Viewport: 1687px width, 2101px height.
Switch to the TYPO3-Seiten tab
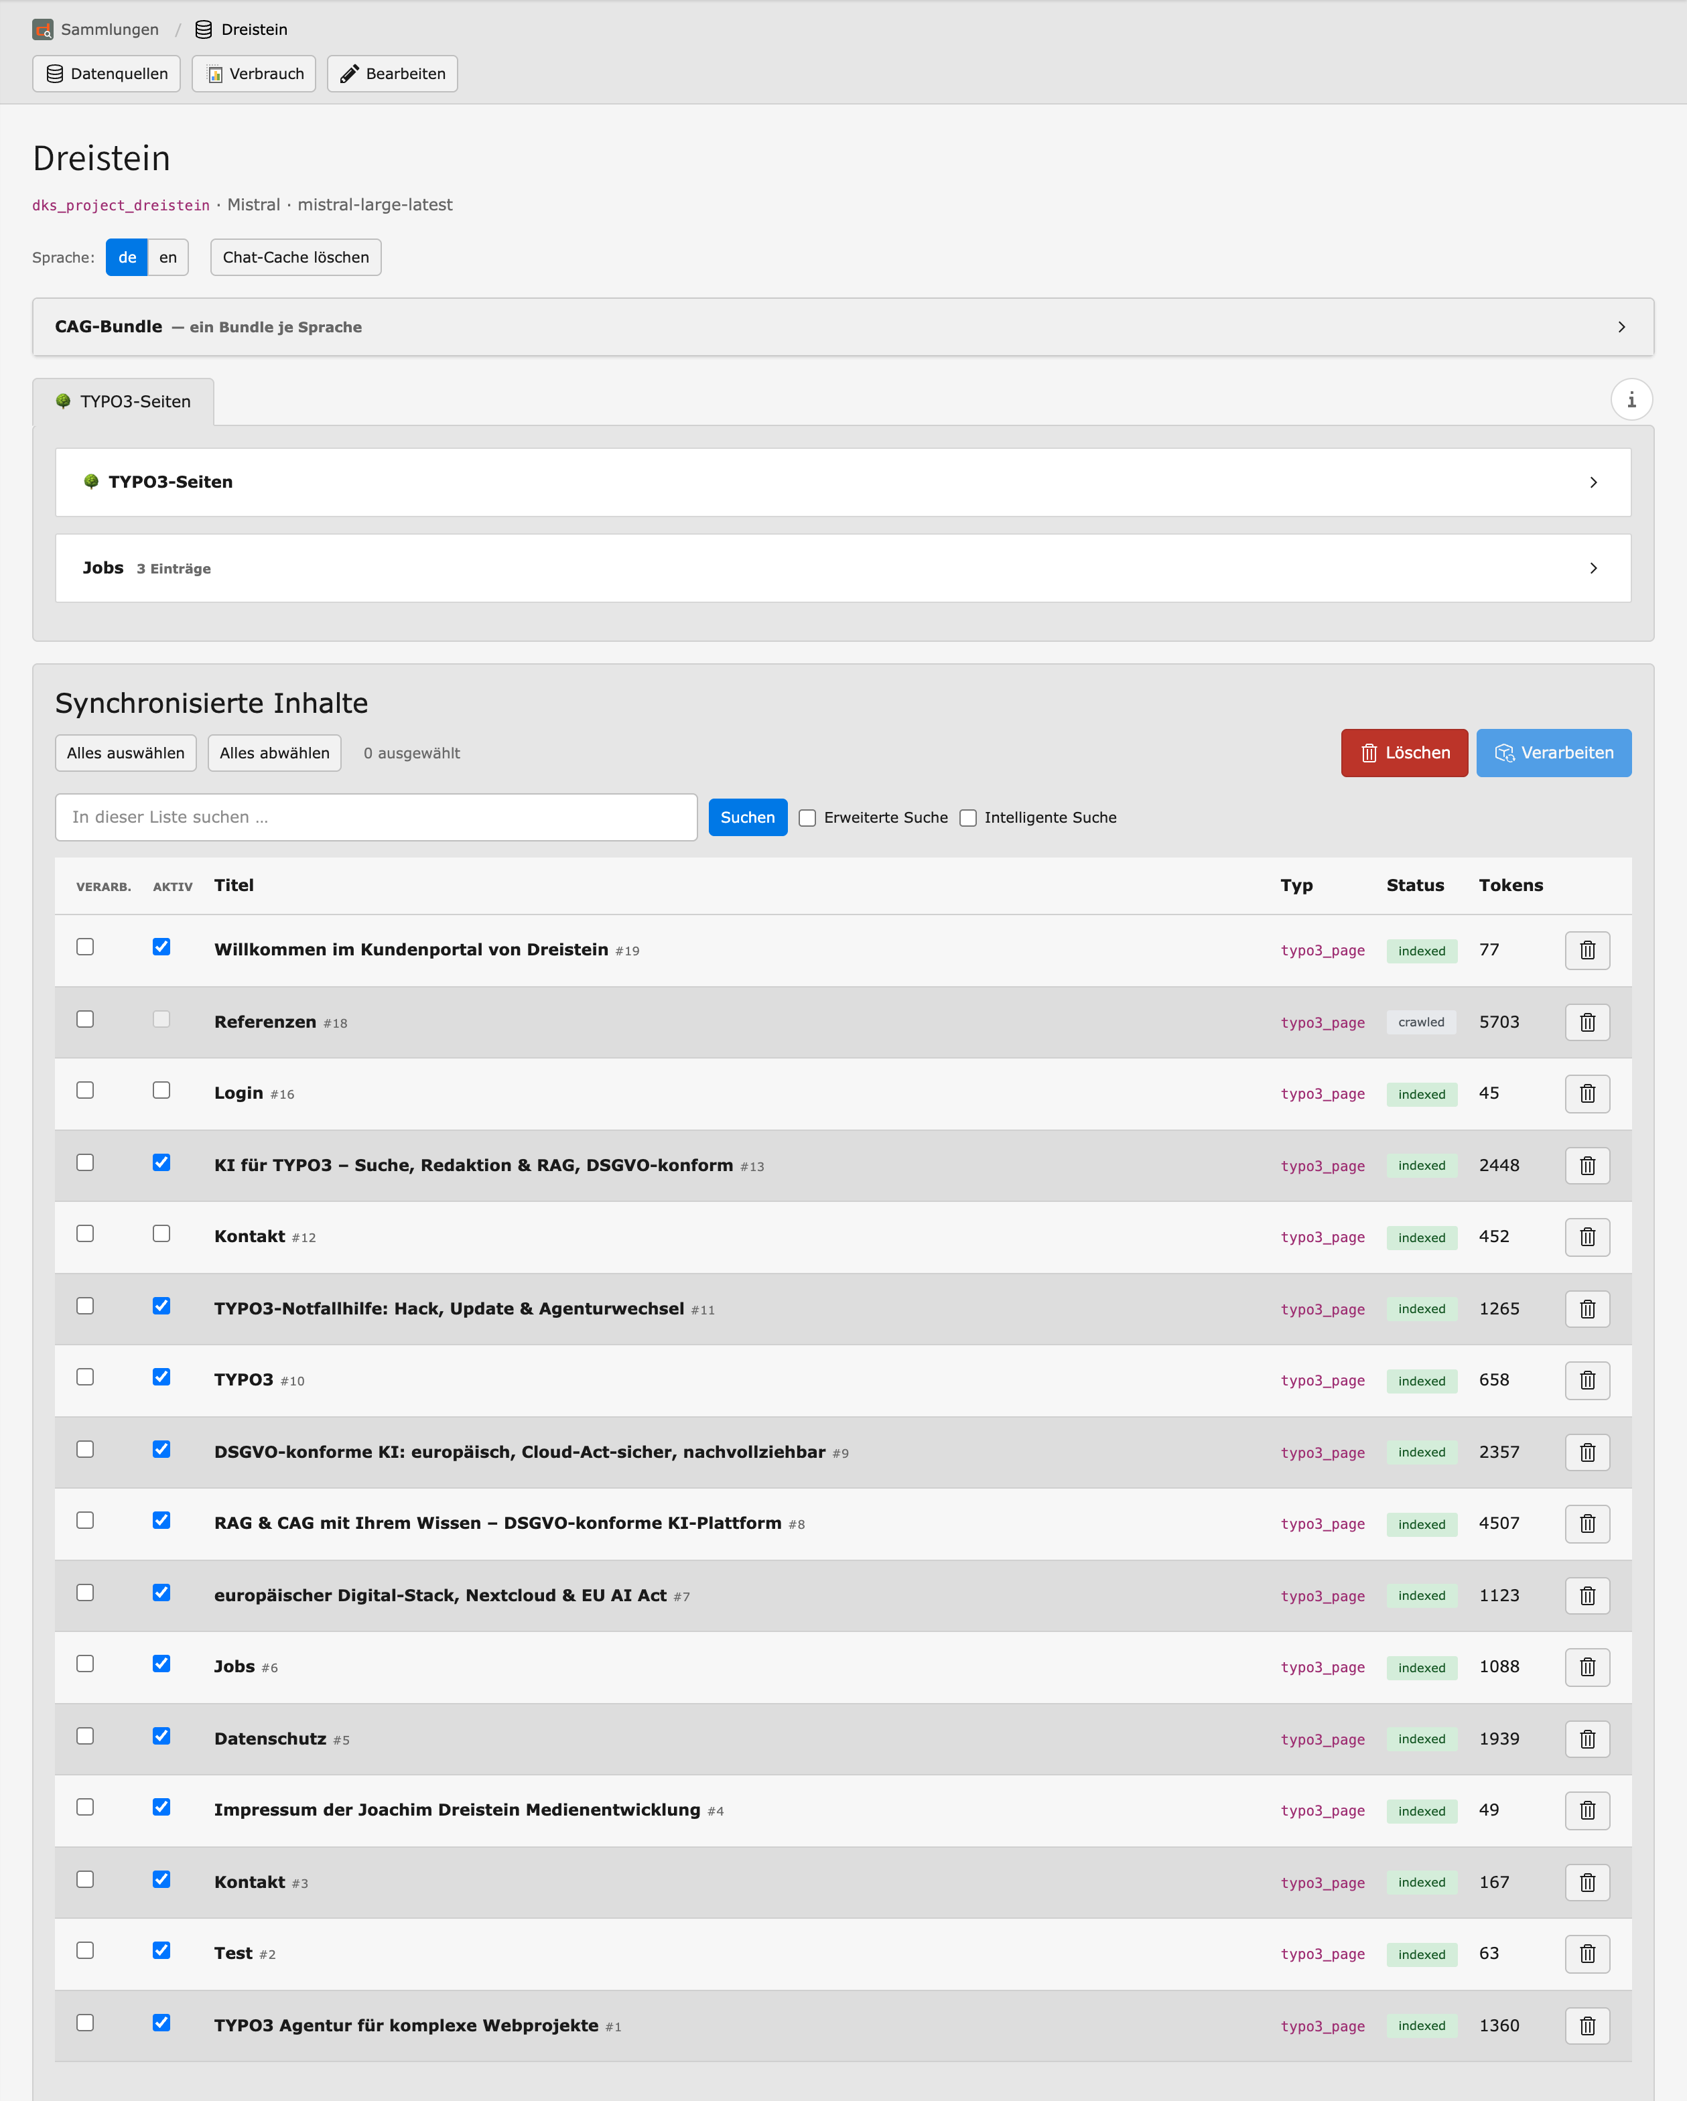(x=124, y=401)
